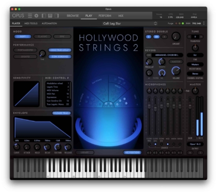The height and width of the screenshot is (193, 217).
Task: Enable Legato performance mode
Action: tap(25, 56)
